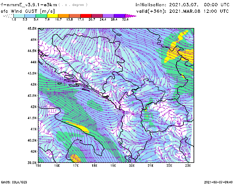The height and width of the screenshot is (184, 239).
Task: Click the 43.5N latitude label
Action: tap(32, 73)
